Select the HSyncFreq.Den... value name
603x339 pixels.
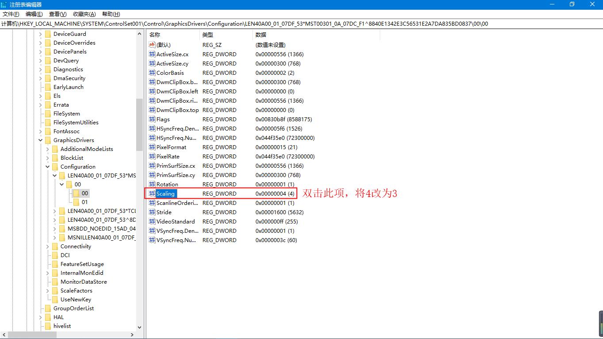[x=177, y=128]
